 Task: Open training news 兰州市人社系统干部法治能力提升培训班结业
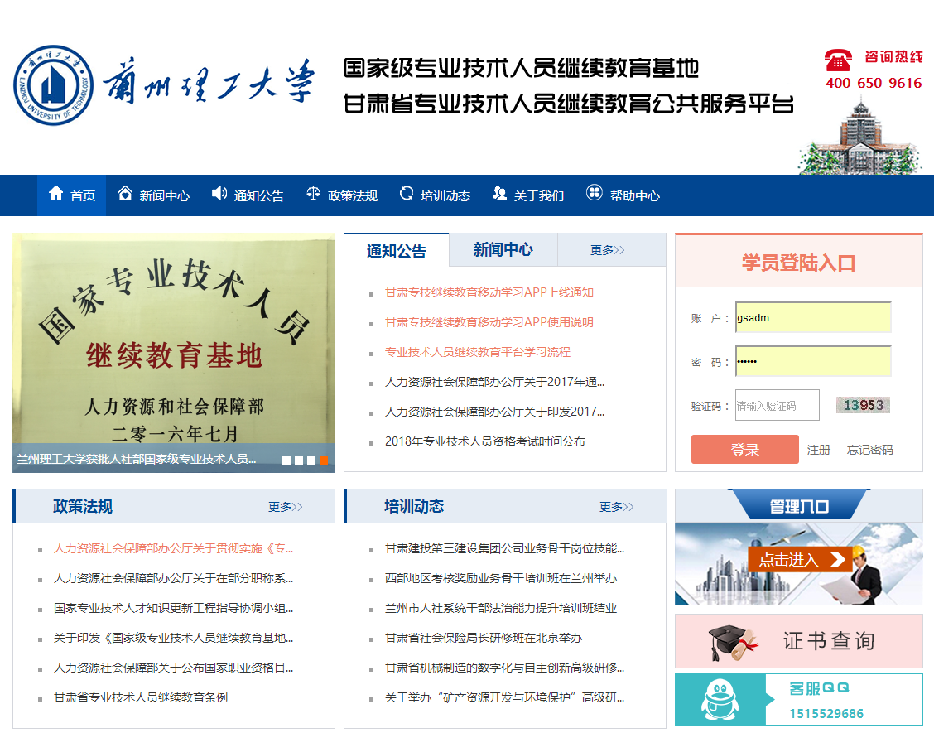(x=500, y=609)
